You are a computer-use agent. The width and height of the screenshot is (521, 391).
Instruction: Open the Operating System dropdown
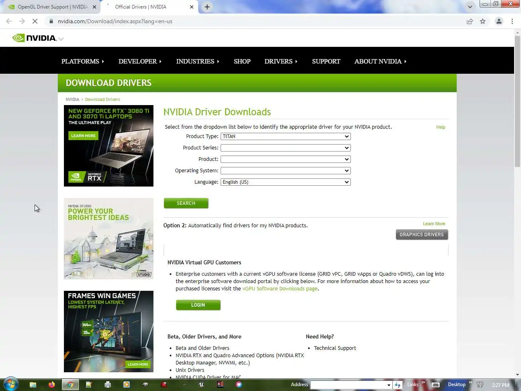pos(285,171)
